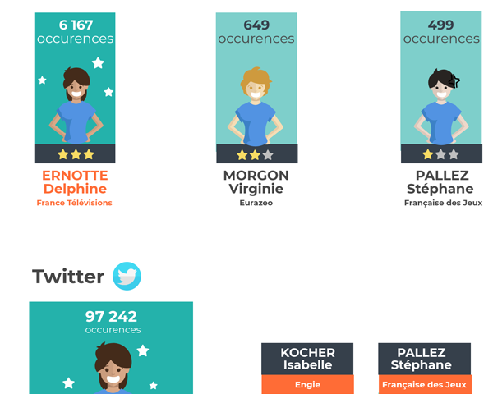Click the 649 occurences count
This screenshot has width=493, height=394.
[x=256, y=31]
